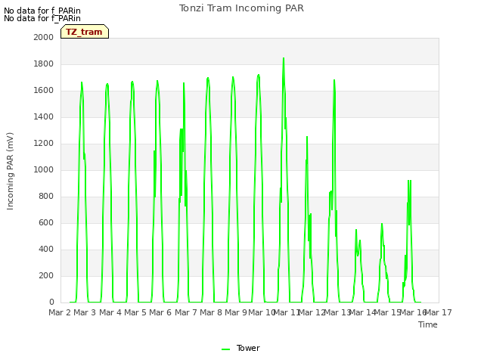Click y-axis value 1600
This screenshot has height=363, width=484.
tap(44, 91)
